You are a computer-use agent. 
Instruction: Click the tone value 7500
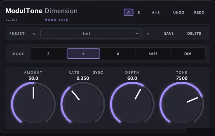182,78
